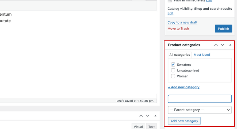Uncheck the Sweaters category

click(x=173, y=64)
